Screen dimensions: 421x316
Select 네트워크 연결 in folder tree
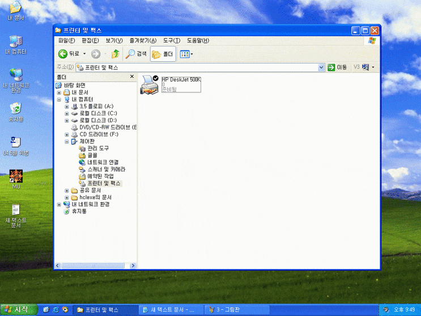[x=102, y=162]
